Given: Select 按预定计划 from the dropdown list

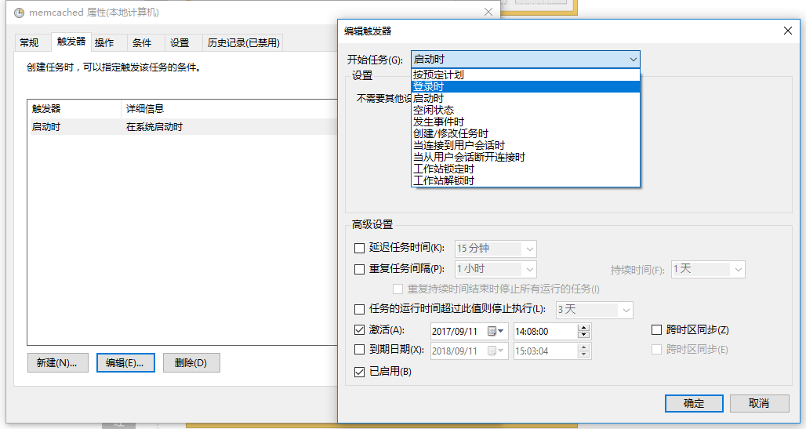Looking at the screenshot, I should (x=526, y=75).
